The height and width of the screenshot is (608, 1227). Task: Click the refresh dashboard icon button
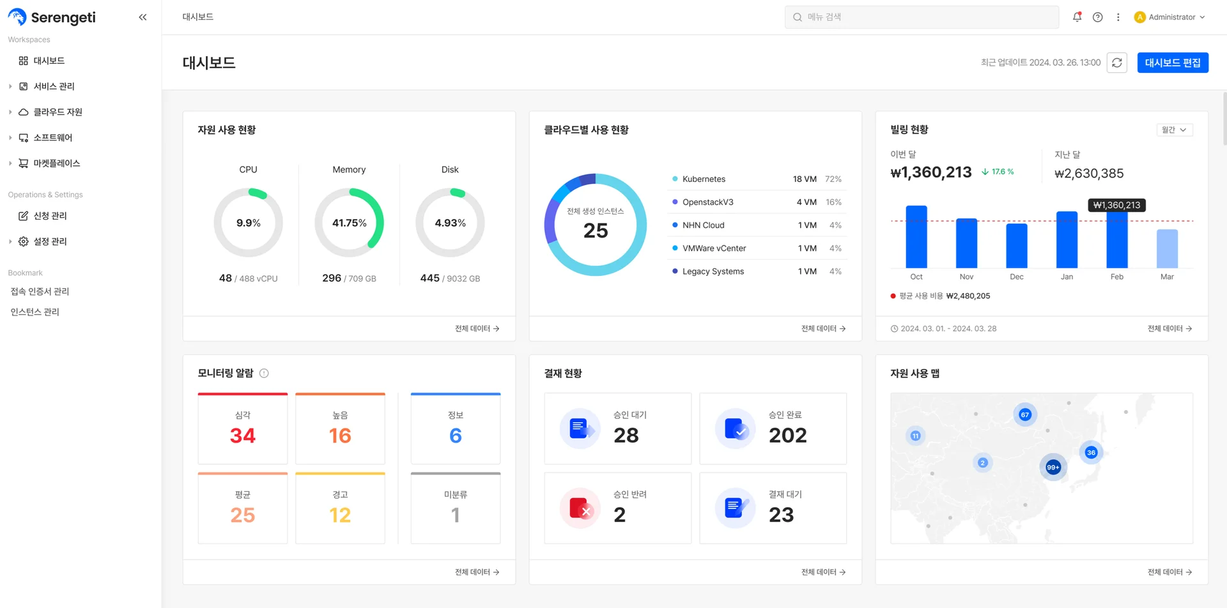1116,63
